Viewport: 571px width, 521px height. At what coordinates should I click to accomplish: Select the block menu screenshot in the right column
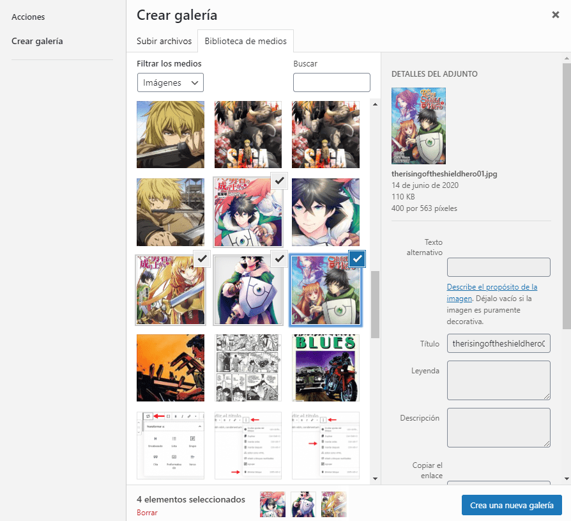(326, 446)
